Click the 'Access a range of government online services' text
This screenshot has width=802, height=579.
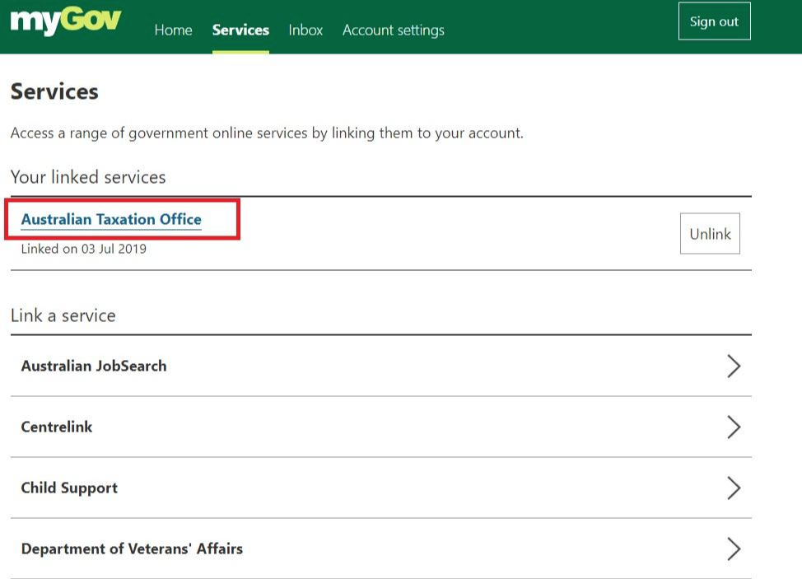[x=267, y=133]
